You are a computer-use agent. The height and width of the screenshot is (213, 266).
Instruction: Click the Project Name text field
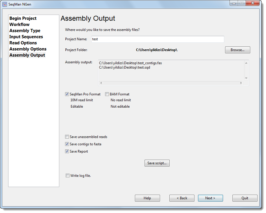click(x=158, y=39)
